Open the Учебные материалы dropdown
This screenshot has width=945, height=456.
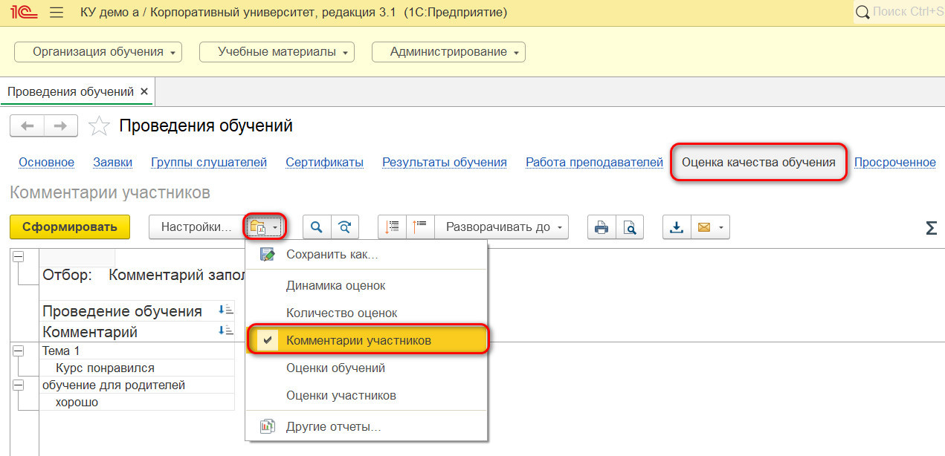[x=277, y=52]
